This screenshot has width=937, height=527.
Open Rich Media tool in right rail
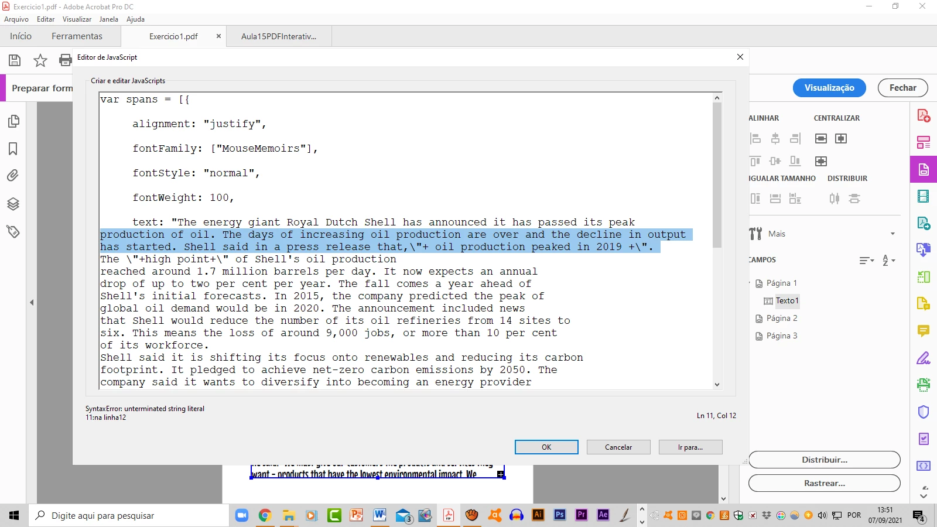[924, 196]
